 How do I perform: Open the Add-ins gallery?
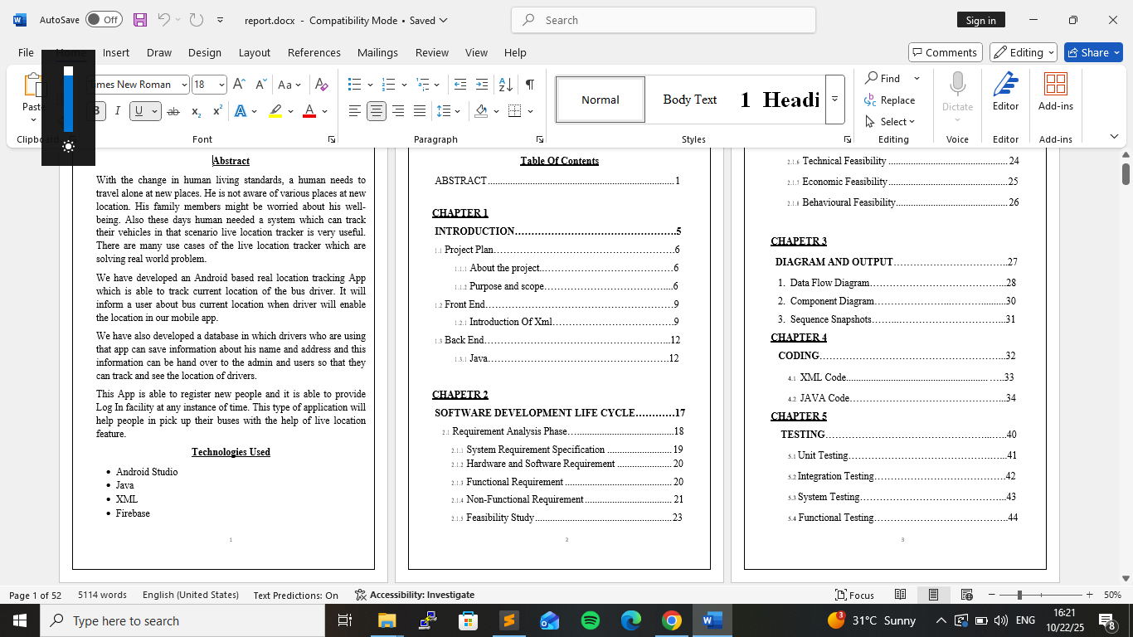[1055, 91]
